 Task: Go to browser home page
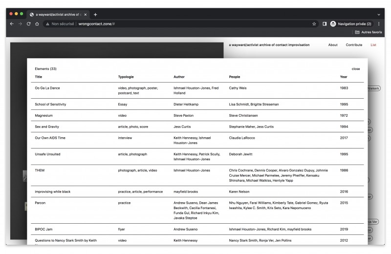37,23
